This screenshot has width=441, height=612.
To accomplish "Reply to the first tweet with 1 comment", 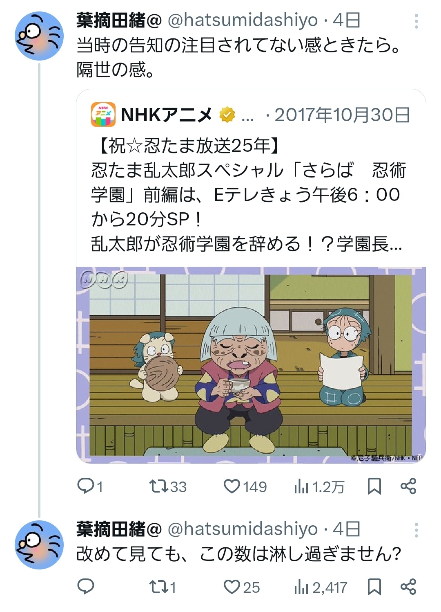I will [x=90, y=486].
